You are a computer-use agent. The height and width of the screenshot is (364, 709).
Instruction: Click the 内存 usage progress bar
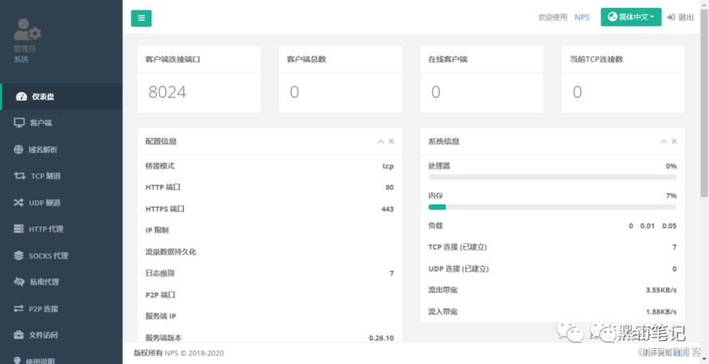(552, 207)
